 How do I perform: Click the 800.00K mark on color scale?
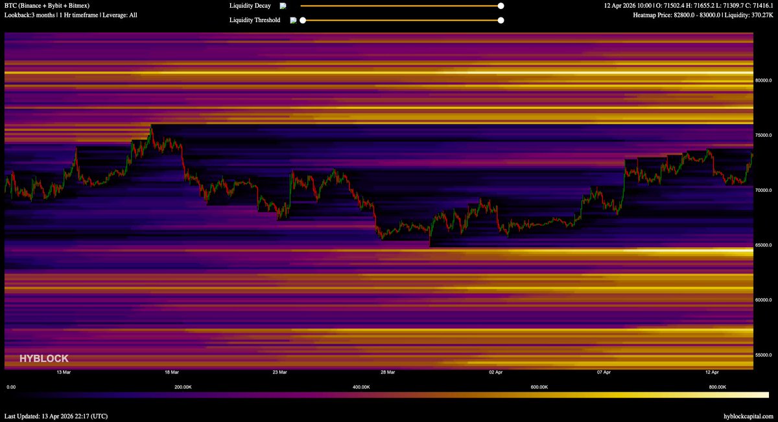717,387
